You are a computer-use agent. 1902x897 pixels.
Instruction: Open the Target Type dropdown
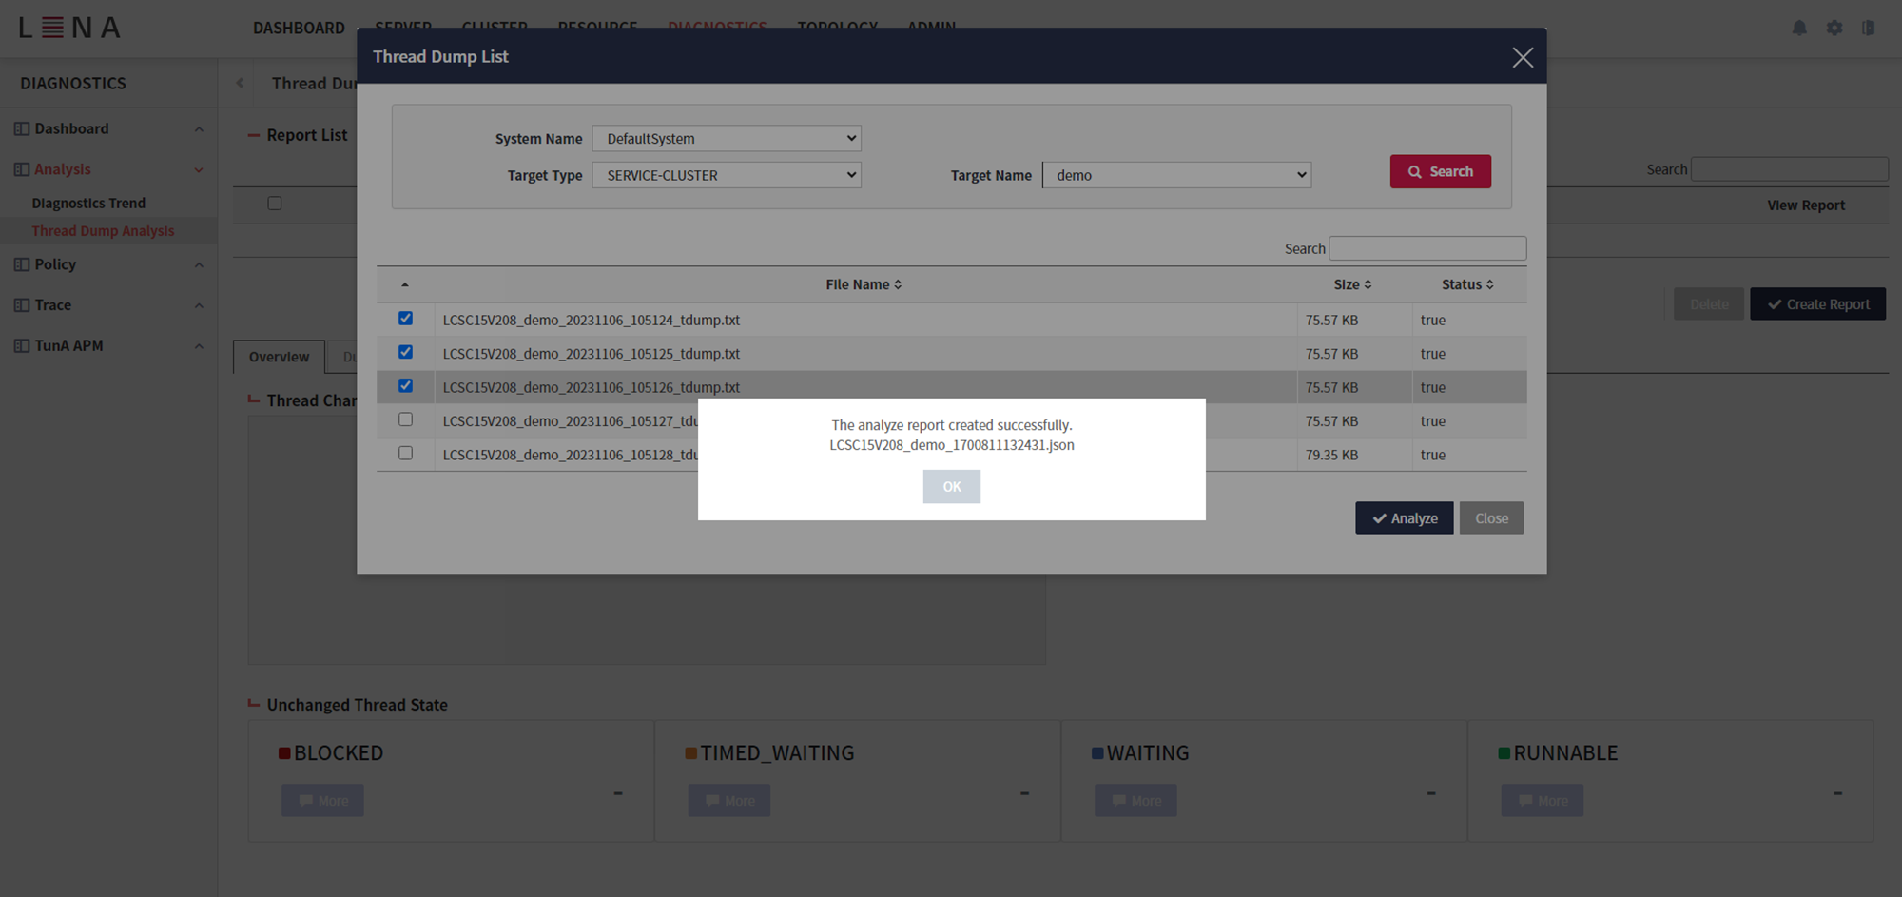coord(726,174)
